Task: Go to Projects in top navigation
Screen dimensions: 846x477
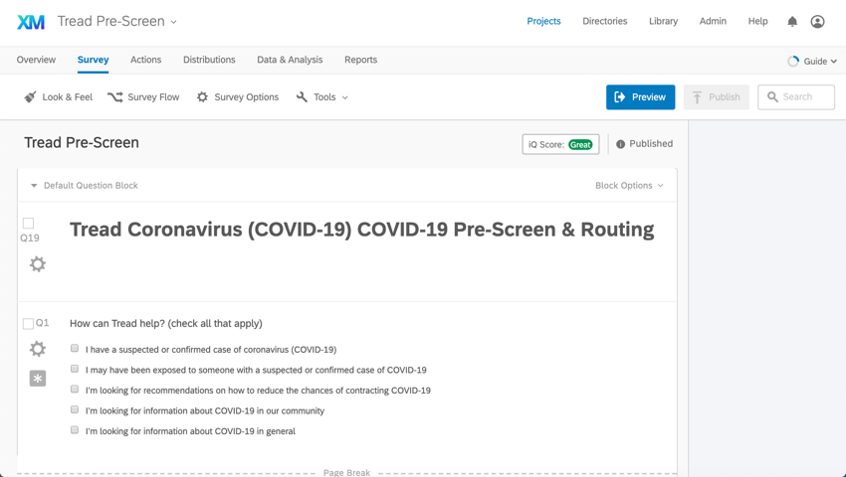Action: coord(543,21)
